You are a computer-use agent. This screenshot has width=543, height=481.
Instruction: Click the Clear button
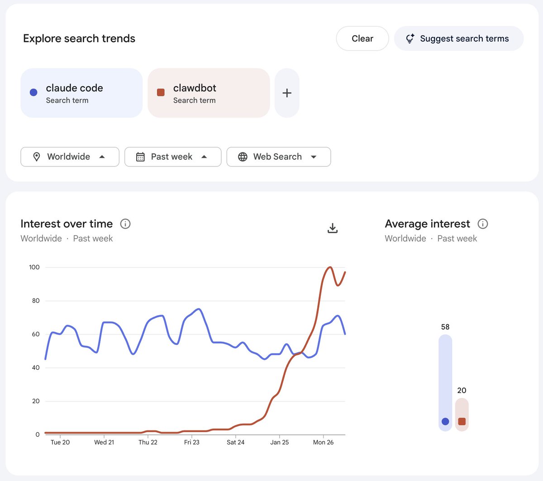click(x=362, y=38)
